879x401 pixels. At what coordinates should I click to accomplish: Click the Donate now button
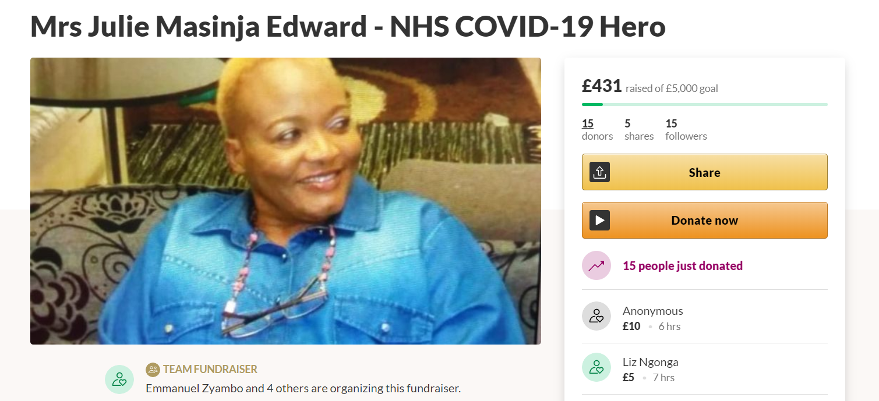704,220
